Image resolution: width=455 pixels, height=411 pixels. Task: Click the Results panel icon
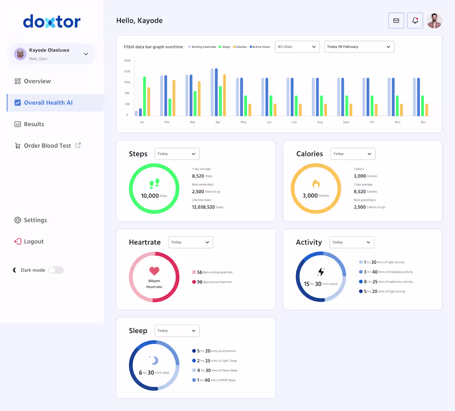pyautogui.click(x=17, y=124)
